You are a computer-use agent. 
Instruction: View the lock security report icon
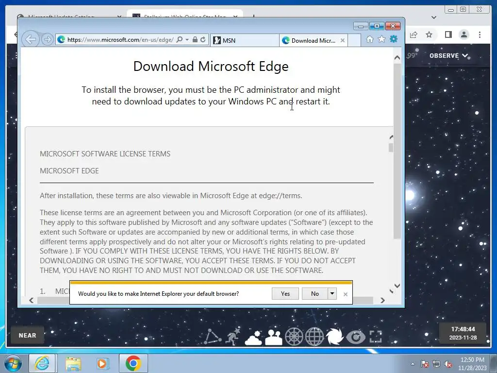[x=195, y=40]
